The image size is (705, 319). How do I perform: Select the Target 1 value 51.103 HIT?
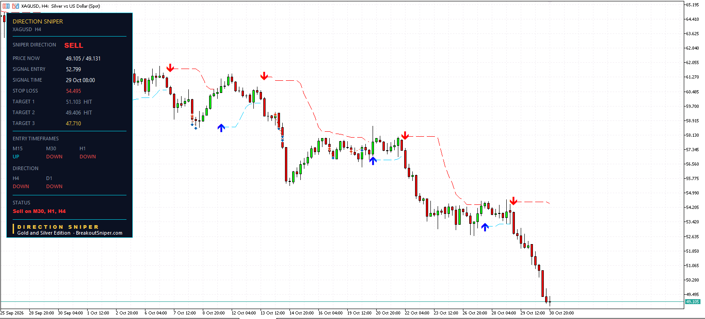79,102
